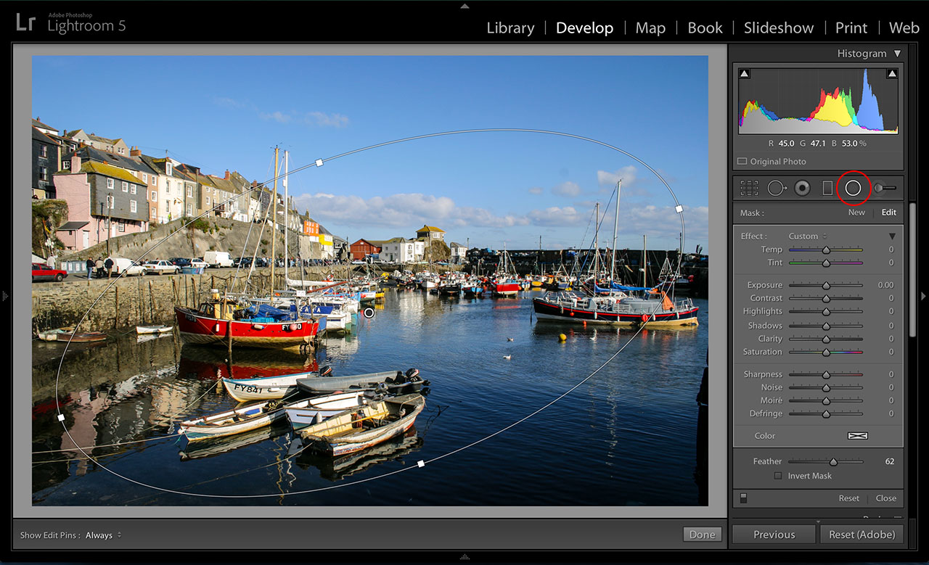This screenshot has height=565, width=929.
Task: Open the Color swatch picker
Action: [x=858, y=436]
